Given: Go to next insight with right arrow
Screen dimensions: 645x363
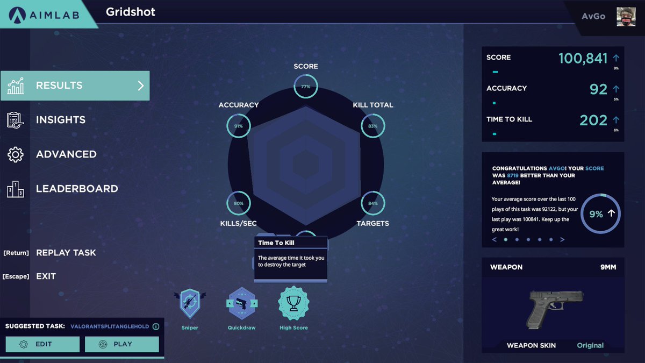Looking at the screenshot, I should (x=562, y=240).
